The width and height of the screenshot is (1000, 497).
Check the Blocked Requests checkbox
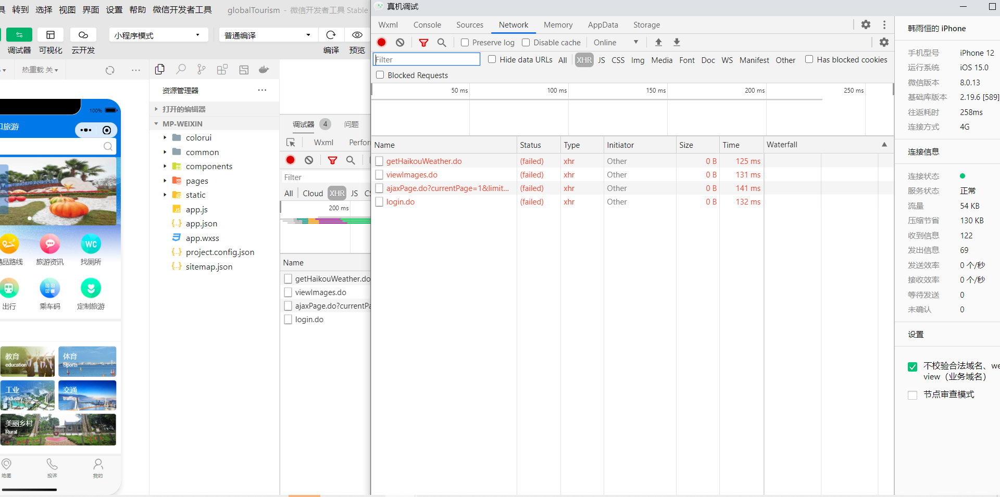tap(380, 75)
